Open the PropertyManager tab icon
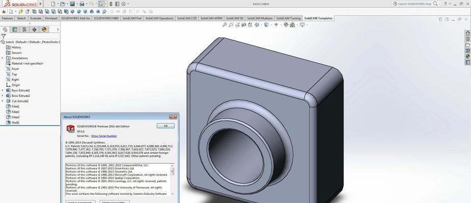The image size is (471, 203). coord(14,29)
